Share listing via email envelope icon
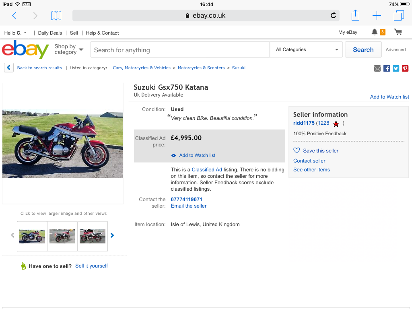This screenshot has height=309, width=412. (377, 68)
